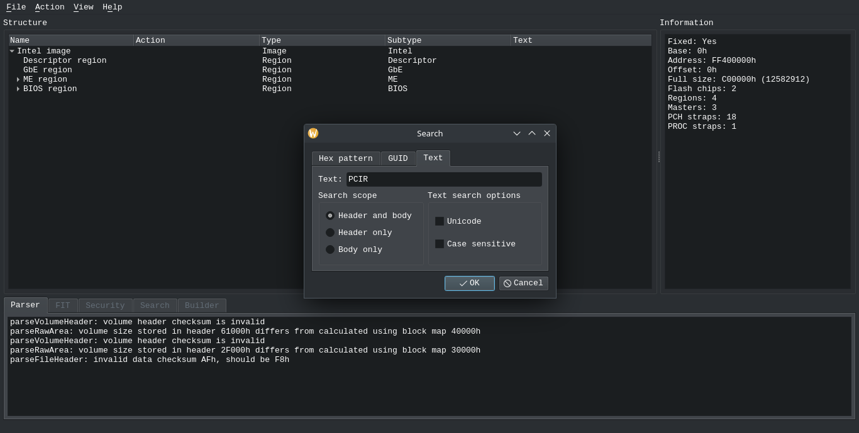Collapse the Intel image tree node

pos(12,52)
